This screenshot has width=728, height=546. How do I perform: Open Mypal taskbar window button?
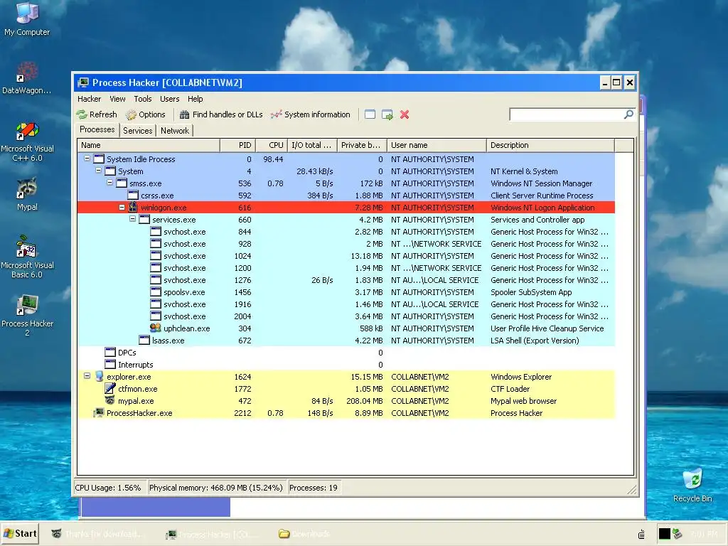[98, 534]
